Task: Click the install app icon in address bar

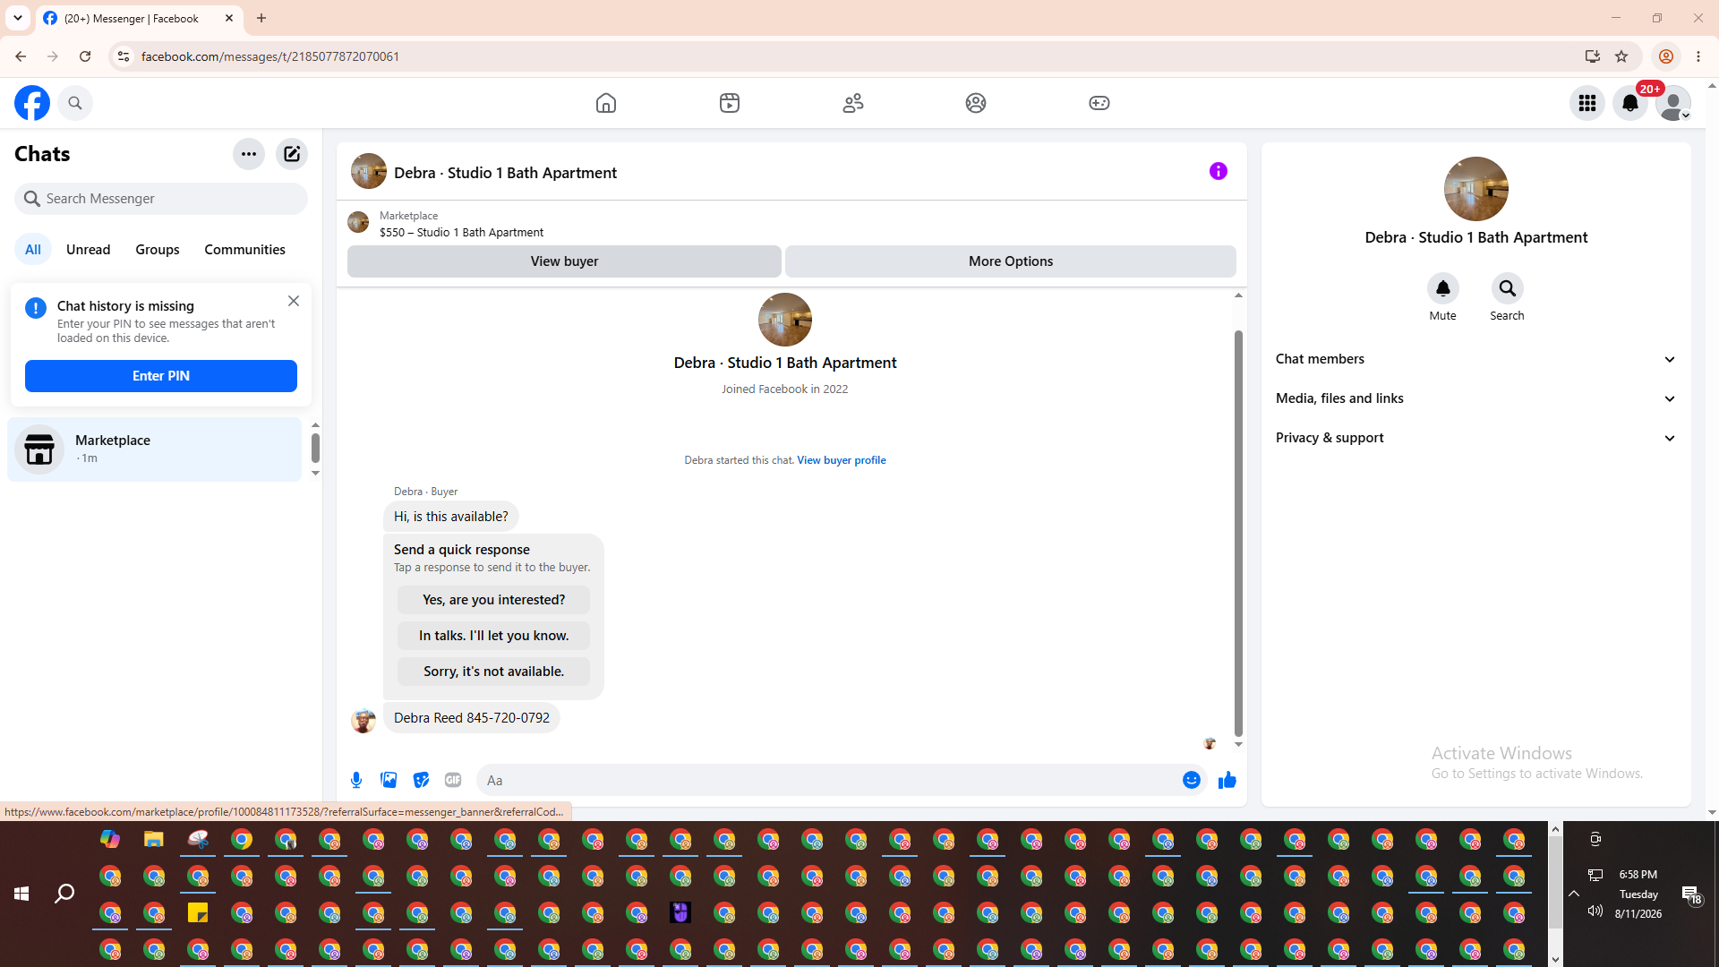Action: [x=1593, y=56]
